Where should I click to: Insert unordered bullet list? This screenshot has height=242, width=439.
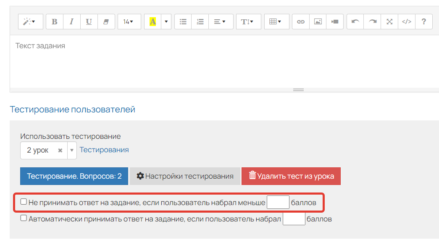pos(183,21)
